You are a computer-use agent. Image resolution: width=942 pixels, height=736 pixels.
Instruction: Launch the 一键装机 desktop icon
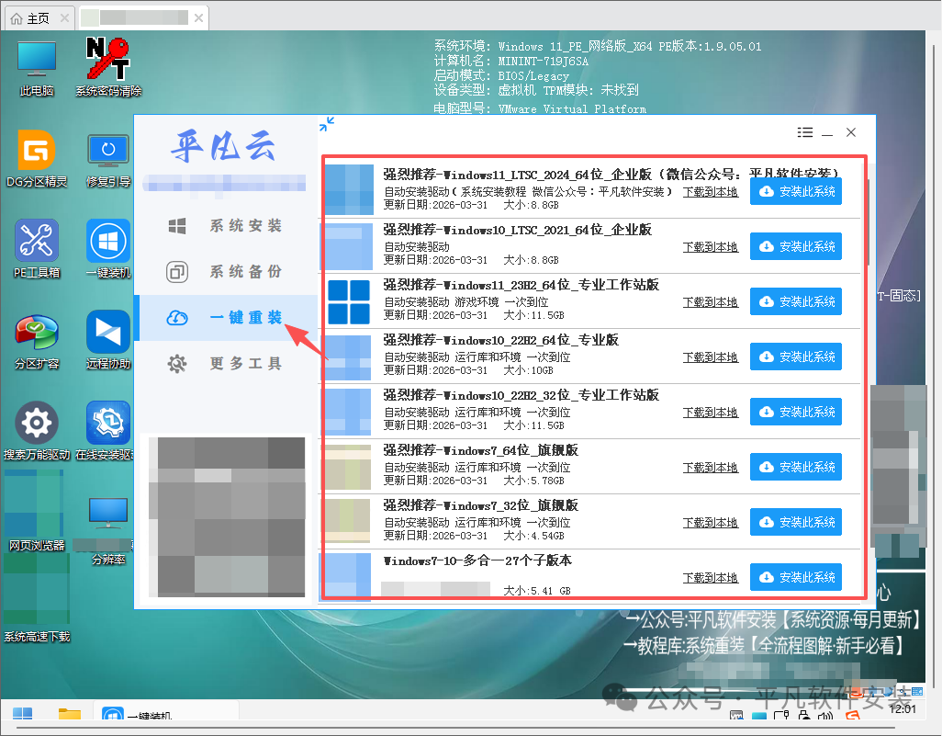(x=108, y=249)
